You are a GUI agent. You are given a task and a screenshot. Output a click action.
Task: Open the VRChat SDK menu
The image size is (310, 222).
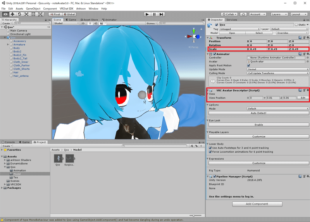(66, 9)
